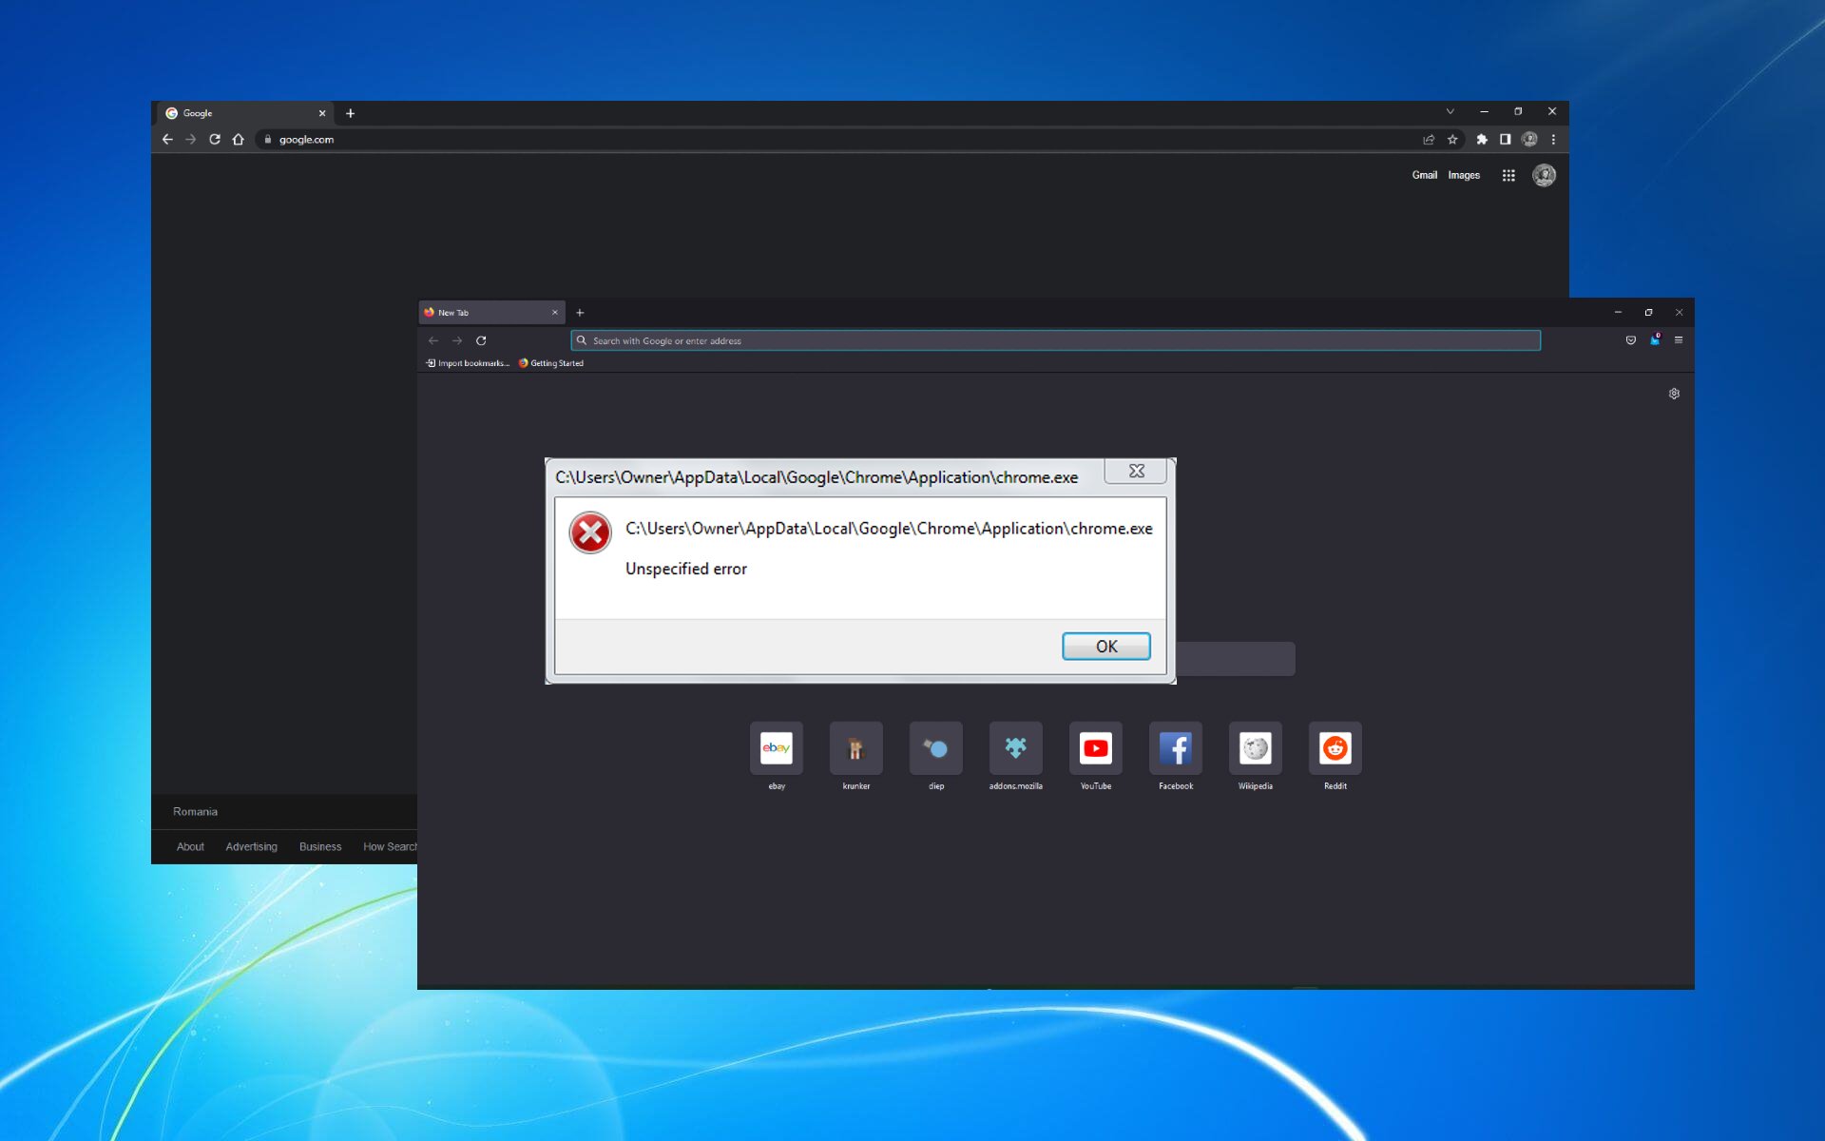Image resolution: width=1825 pixels, height=1141 pixels.
Task: Open new tab personalize gear icon
Action: [1674, 394]
